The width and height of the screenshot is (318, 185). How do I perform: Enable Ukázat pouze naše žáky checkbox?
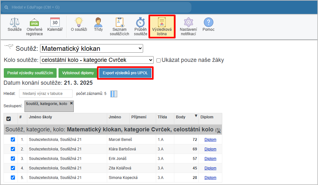pos(159,60)
